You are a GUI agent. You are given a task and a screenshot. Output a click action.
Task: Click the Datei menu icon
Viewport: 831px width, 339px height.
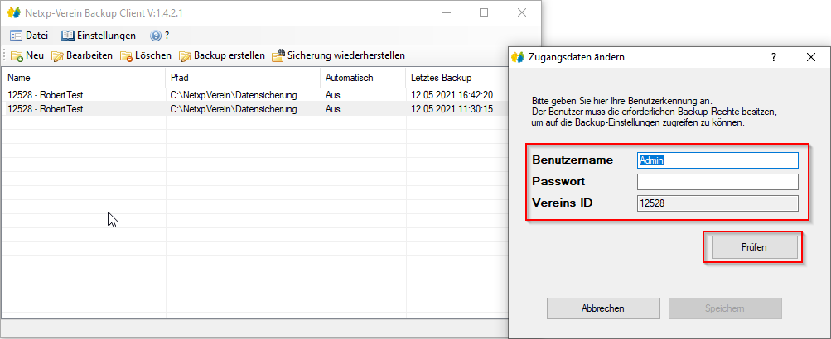tap(17, 36)
